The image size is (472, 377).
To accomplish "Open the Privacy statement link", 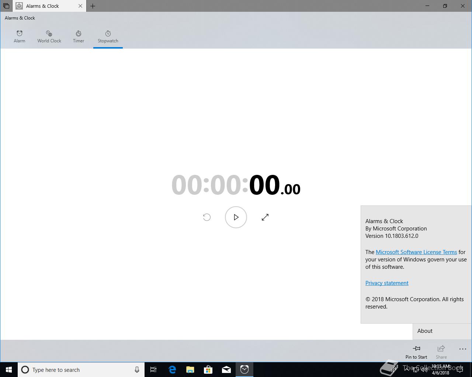I will [x=387, y=283].
